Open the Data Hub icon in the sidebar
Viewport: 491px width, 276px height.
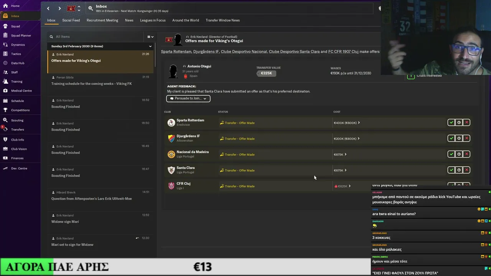pyautogui.click(x=5, y=63)
